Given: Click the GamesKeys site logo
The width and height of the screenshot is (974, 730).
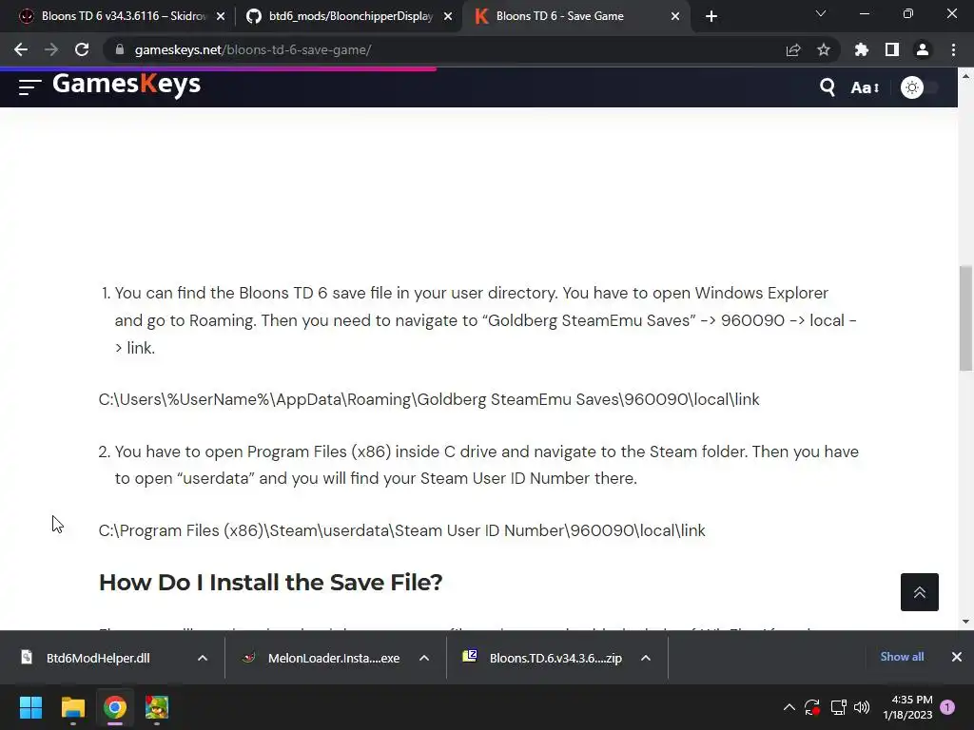Looking at the screenshot, I should click(x=127, y=84).
